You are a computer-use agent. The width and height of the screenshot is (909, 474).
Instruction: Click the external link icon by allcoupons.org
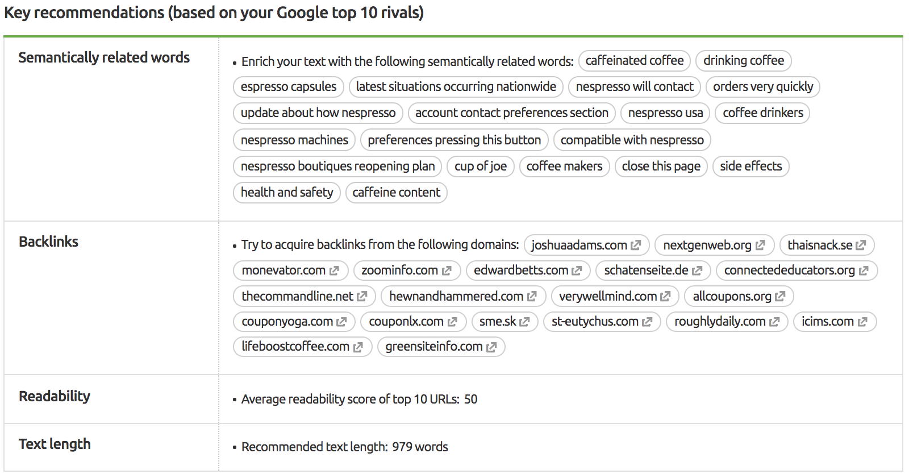pos(780,296)
